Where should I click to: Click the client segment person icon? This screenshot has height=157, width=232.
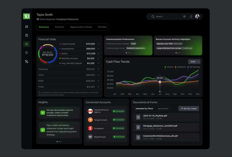(38, 19)
